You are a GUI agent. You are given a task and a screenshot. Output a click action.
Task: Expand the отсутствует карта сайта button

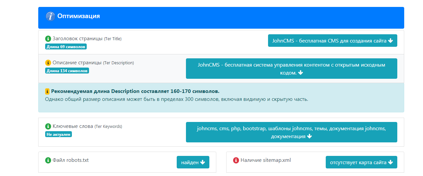click(x=361, y=162)
